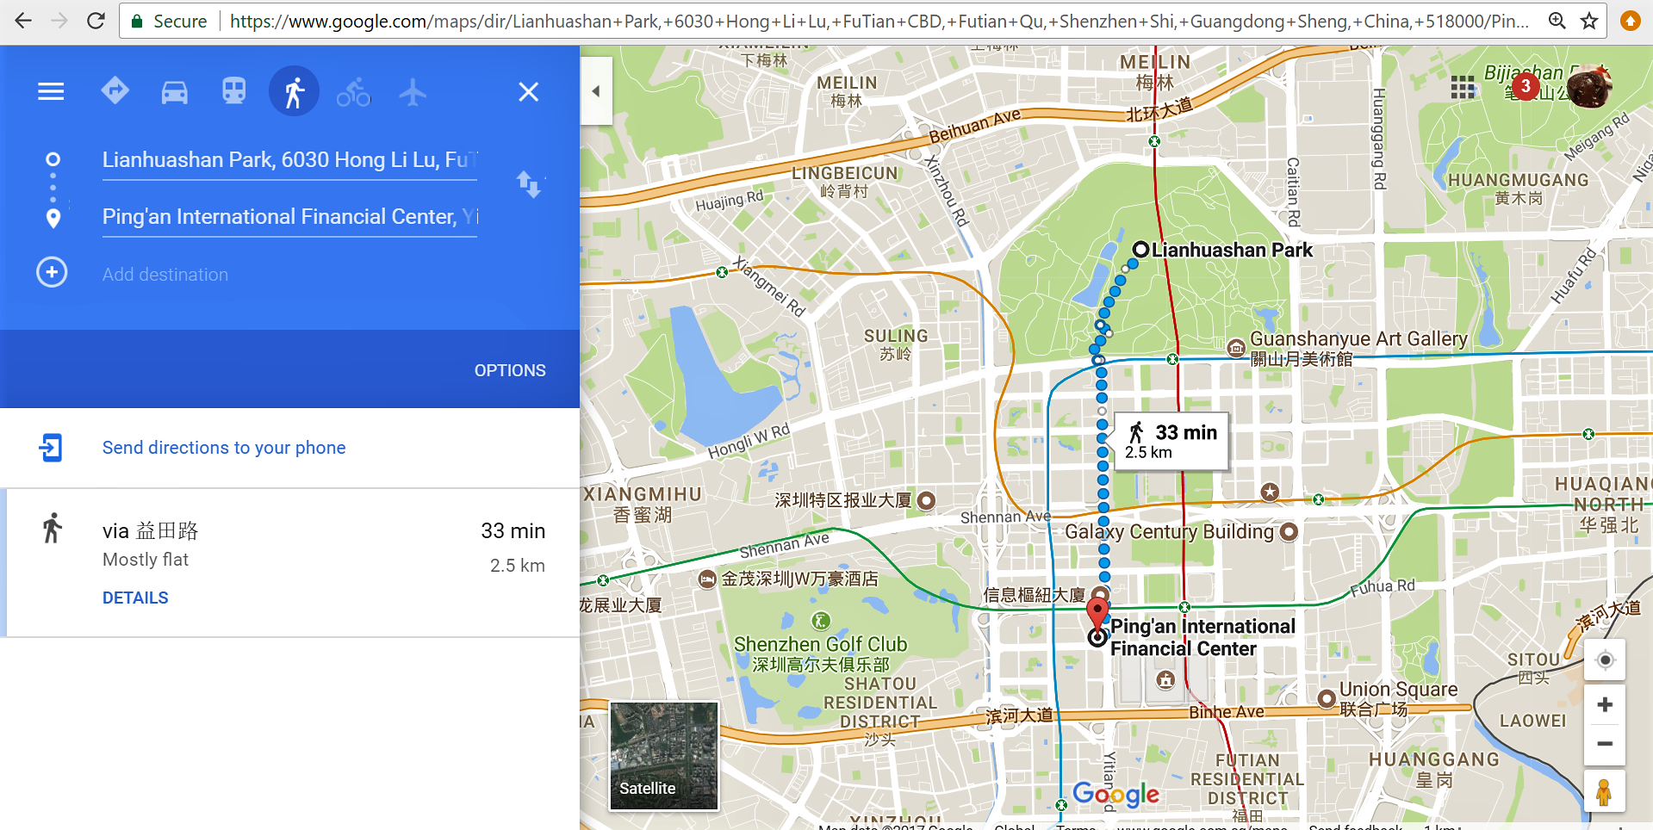Edit Lianhuashan Park starting point field
The image size is (1653, 830).
pos(289,160)
